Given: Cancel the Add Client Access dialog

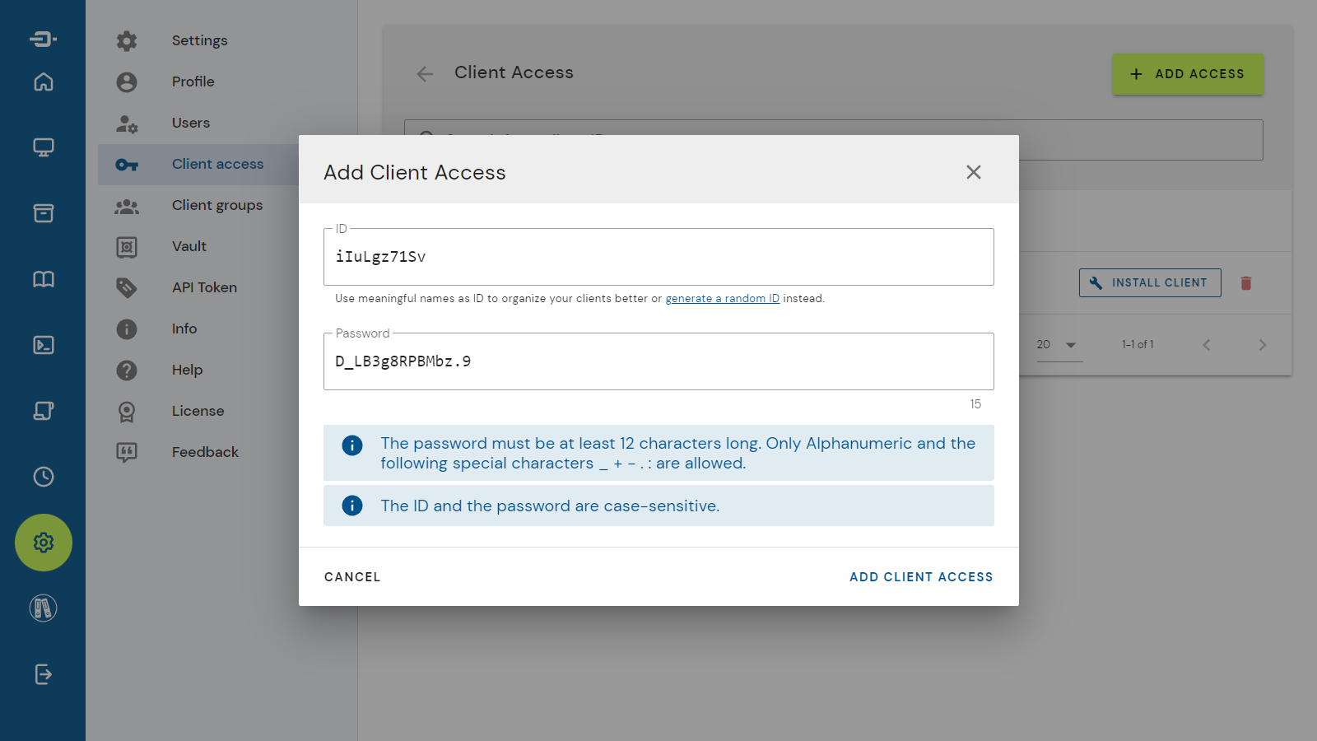Looking at the screenshot, I should pos(352,577).
